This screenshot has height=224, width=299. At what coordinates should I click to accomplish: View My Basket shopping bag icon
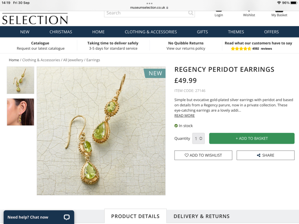(279, 11)
